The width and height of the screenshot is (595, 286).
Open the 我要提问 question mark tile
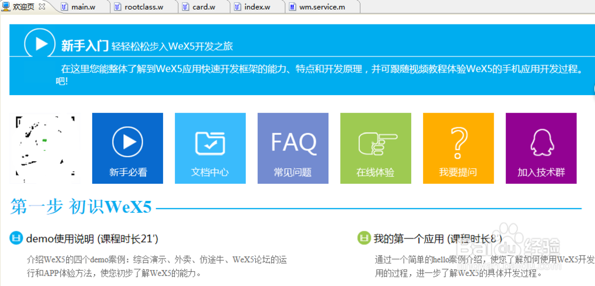click(x=458, y=148)
